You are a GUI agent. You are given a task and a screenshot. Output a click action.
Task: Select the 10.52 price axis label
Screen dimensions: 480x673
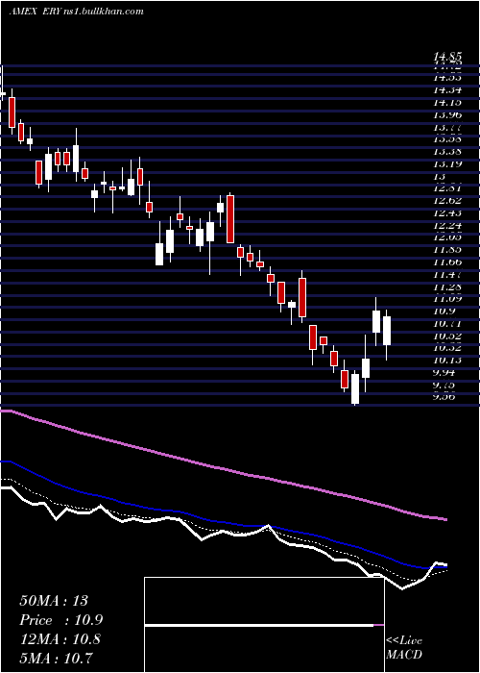pos(447,336)
